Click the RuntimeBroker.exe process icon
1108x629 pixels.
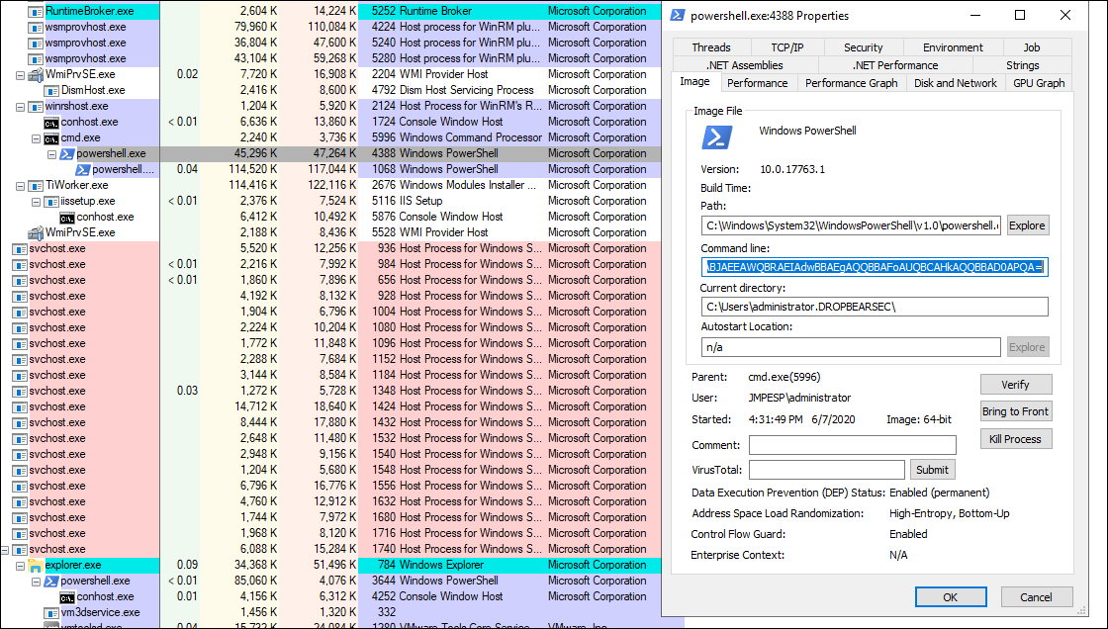(x=36, y=11)
